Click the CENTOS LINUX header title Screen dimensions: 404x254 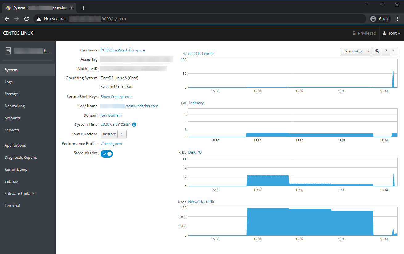pos(18,33)
